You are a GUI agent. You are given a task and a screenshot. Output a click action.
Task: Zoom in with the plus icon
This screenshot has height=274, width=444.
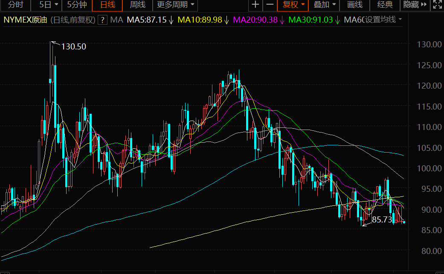(x=255, y=5)
